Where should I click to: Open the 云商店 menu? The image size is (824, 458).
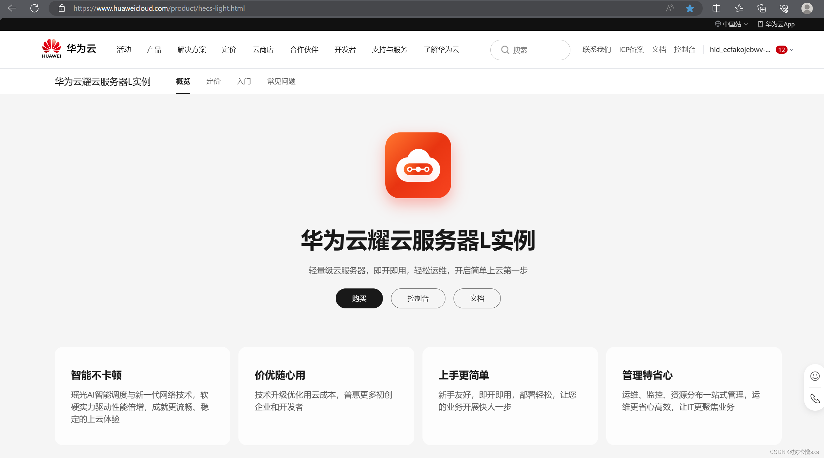point(263,50)
